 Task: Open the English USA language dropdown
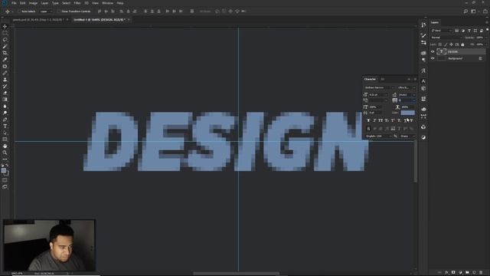point(379,136)
